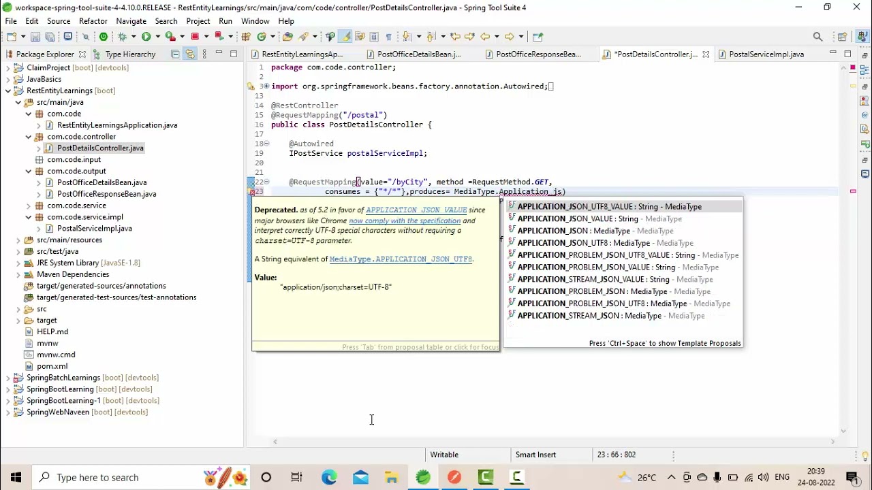Screen dimensions: 872x490
Task: Expand the ClaimProject node
Action: [8, 67]
